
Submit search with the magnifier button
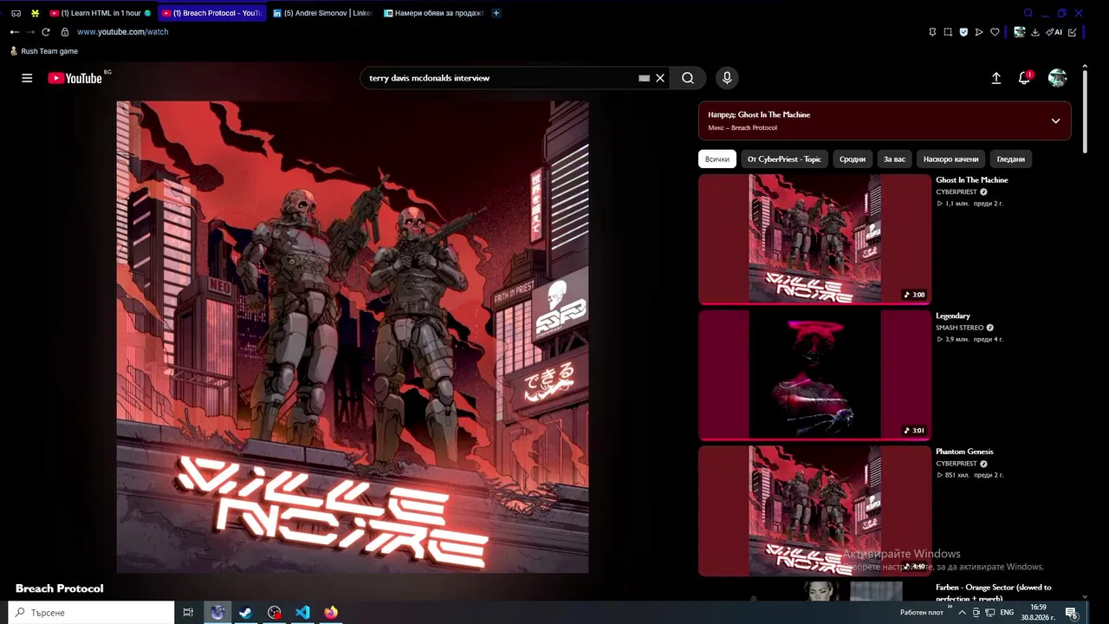(x=688, y=78)
